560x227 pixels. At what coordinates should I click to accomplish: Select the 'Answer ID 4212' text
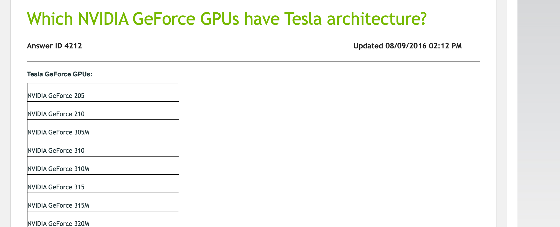click(54, 46)
